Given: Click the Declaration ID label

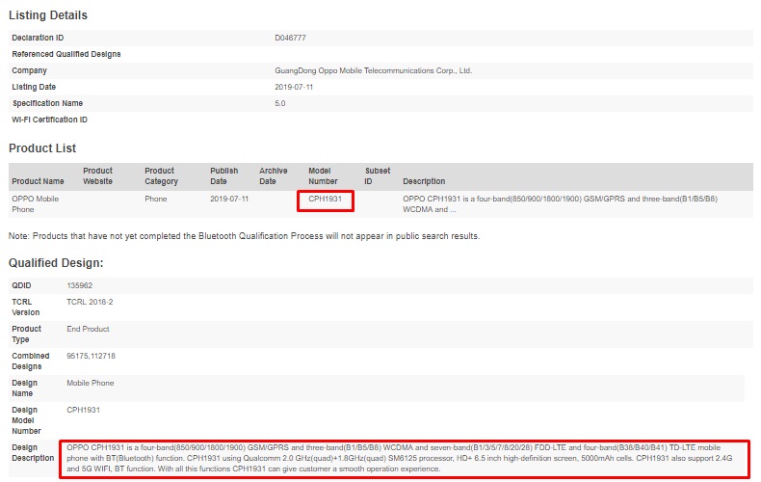Looking at the screenshot, I should point(38,38).
